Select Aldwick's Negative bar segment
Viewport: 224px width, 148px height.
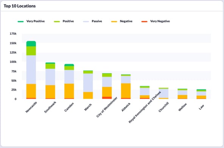pos(126,91)
